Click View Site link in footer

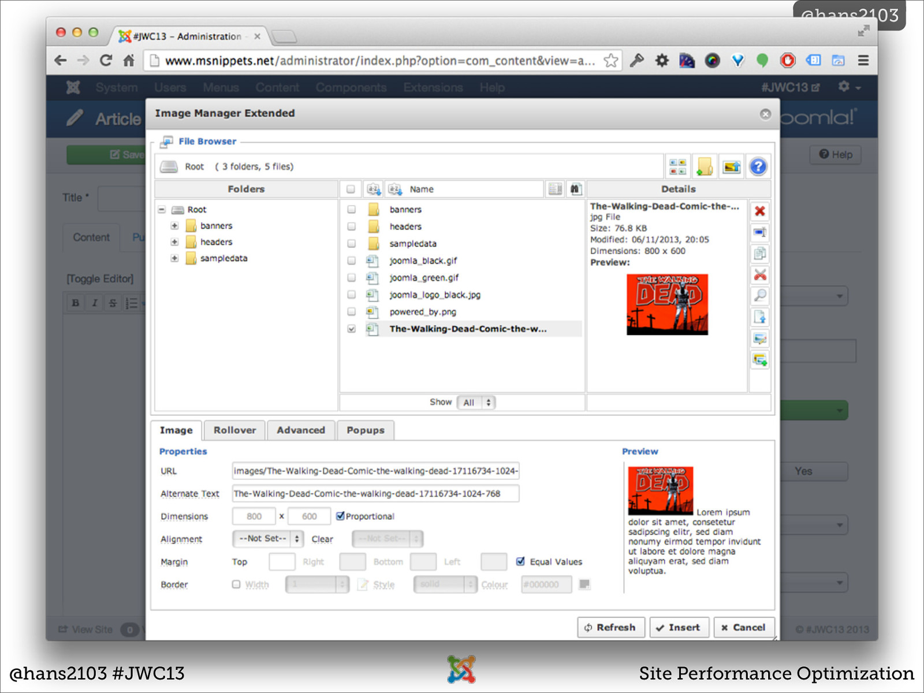click(85, 629)
